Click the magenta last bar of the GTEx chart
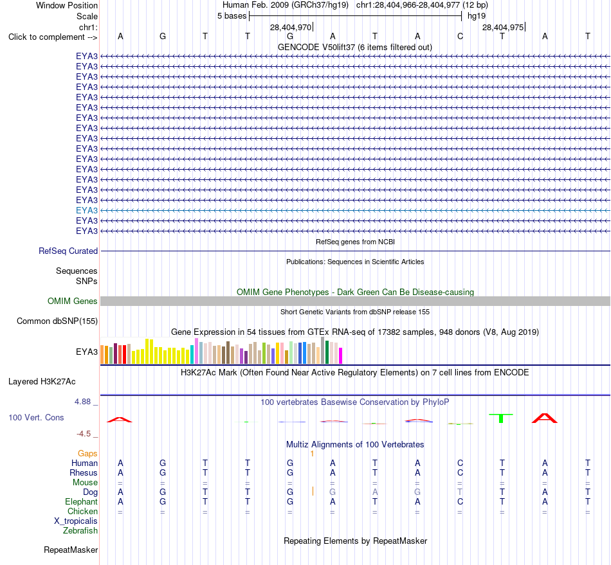The width and height of the screenshot is (611, 565). (x=341, y=356)
